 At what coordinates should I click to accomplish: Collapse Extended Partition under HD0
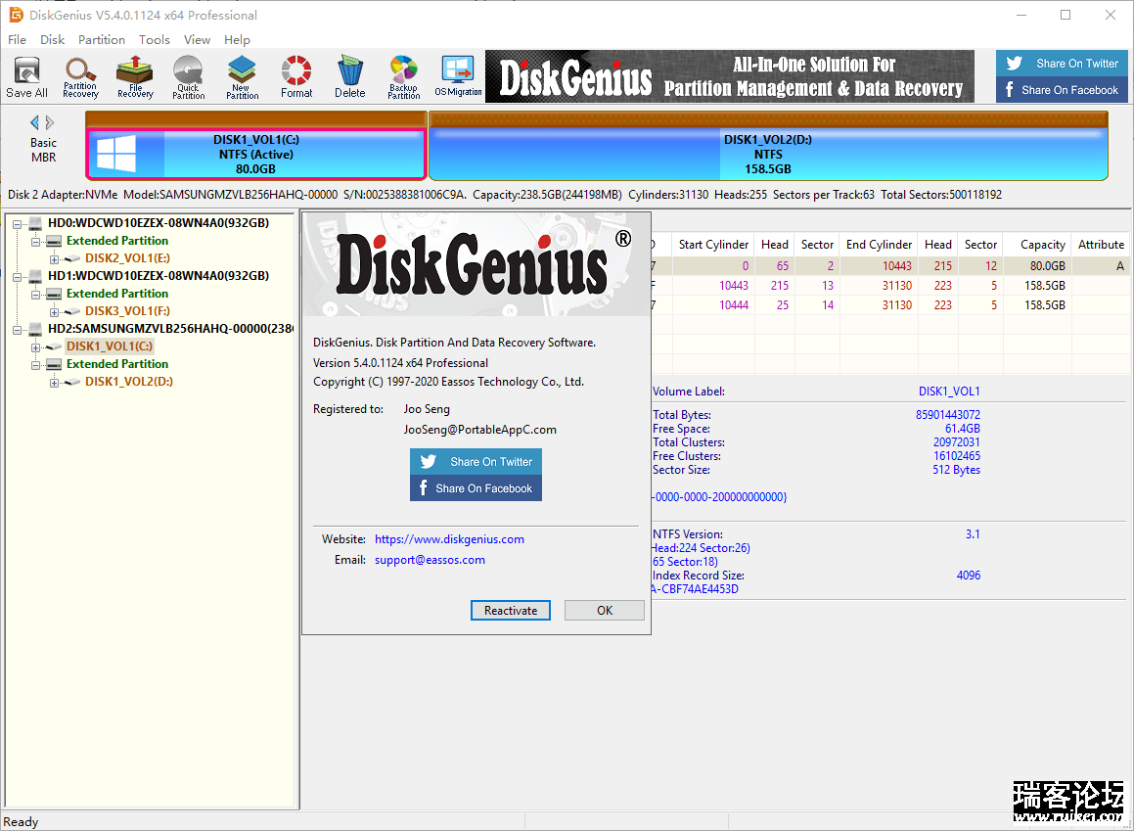[x=35, y=242]
